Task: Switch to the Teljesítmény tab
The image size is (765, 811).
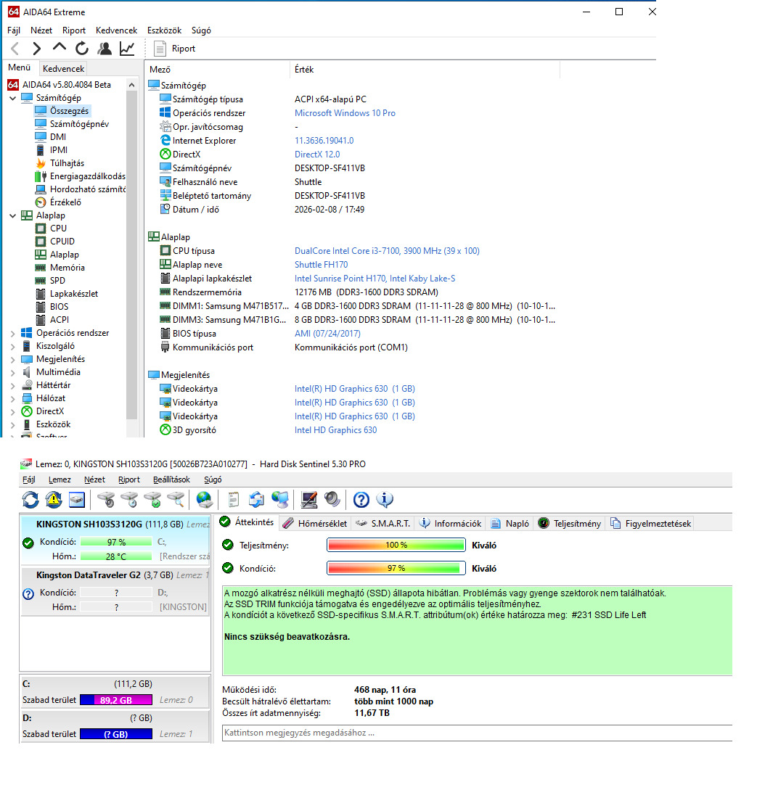Action: pyautogui.click(x=570, y=524)
